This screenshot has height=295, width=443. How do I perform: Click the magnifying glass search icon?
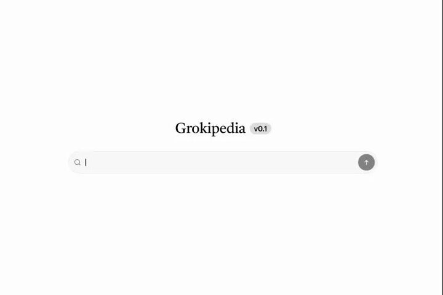tap(78, 162)
